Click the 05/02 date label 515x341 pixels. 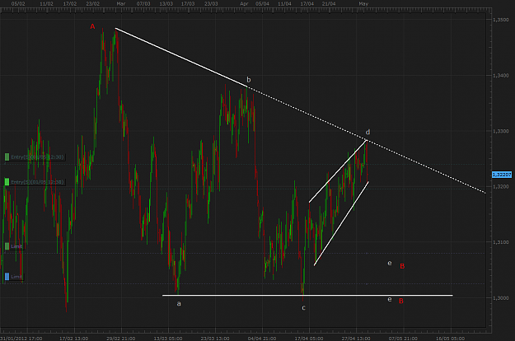click(18, 4)
